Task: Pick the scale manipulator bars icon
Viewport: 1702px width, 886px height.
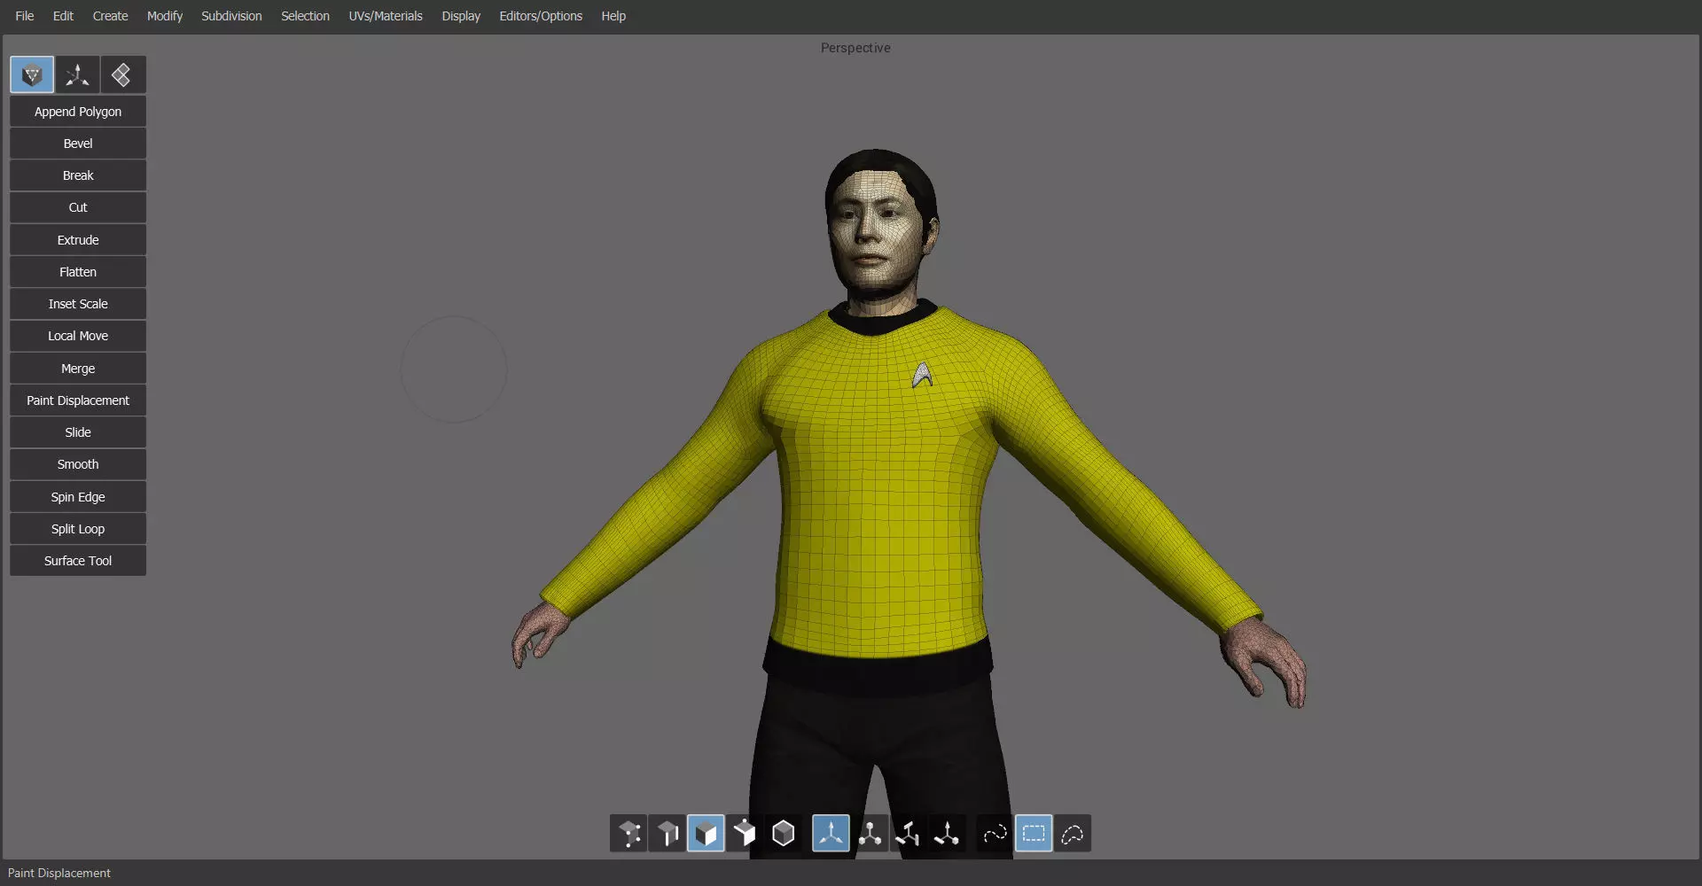Action: coord(908,834)
